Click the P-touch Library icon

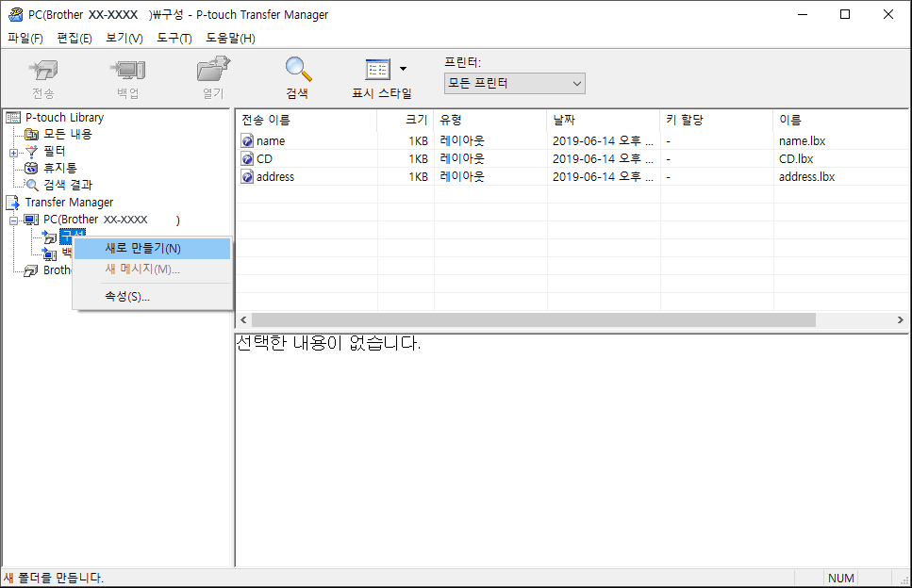[13, 118]
